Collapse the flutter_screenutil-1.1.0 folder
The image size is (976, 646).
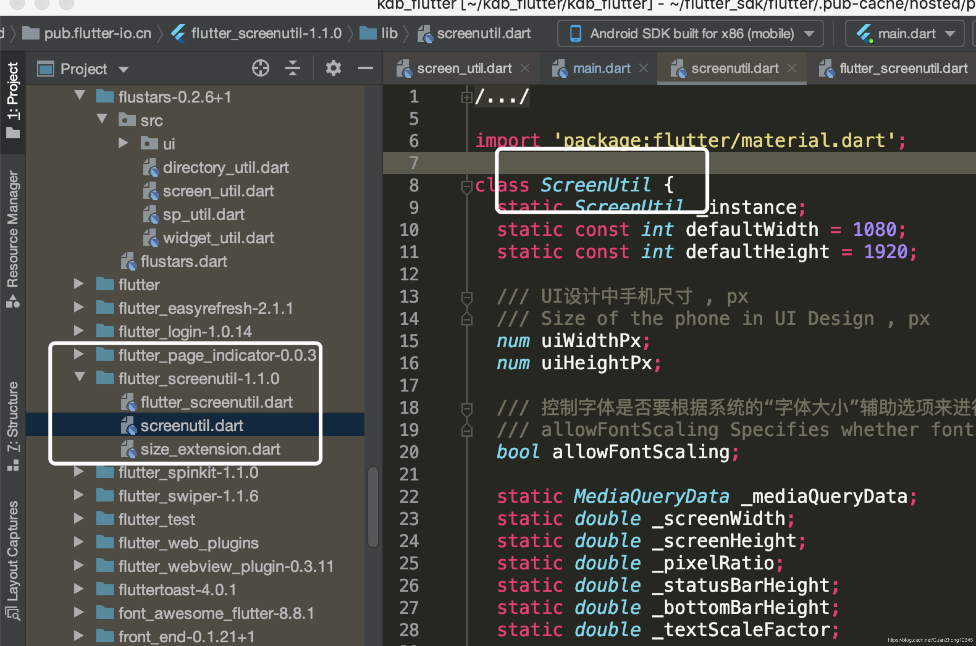[x=79, y=377]
